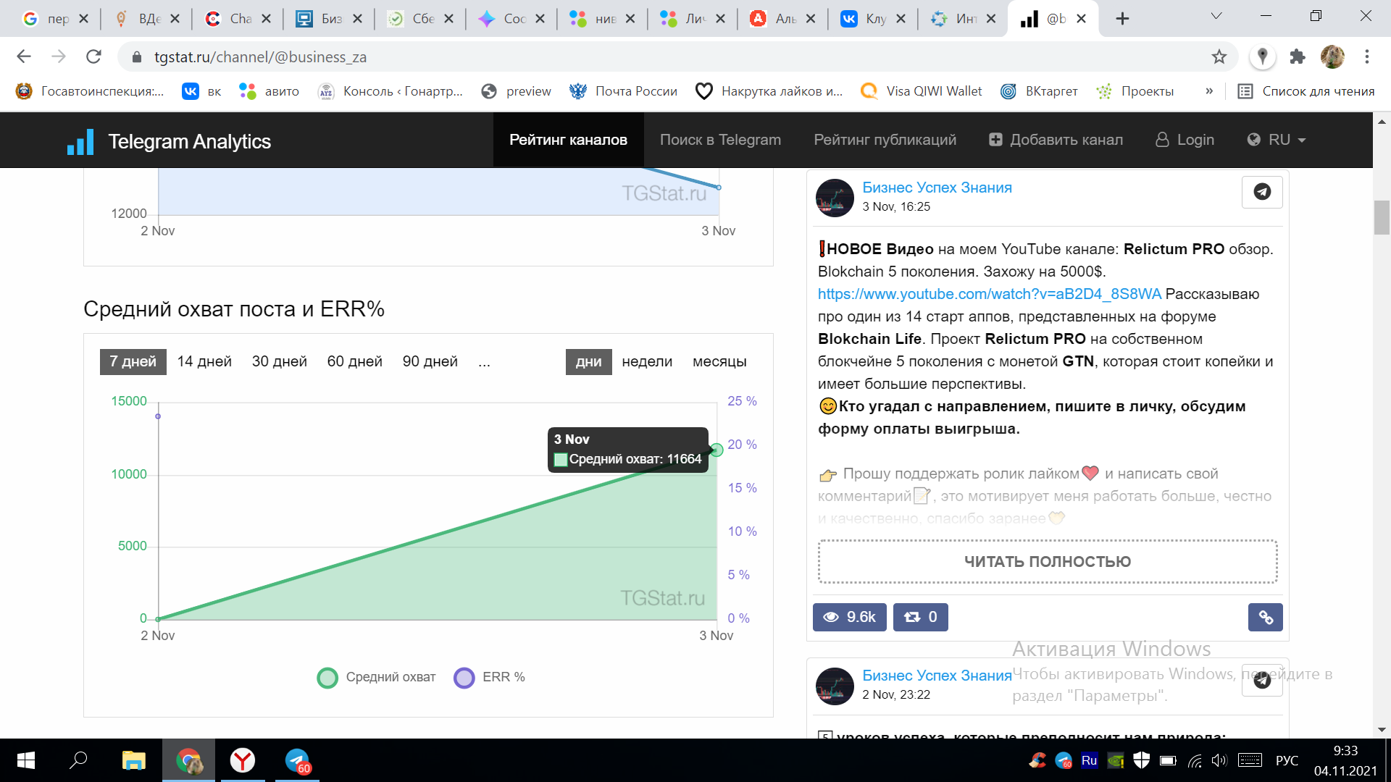Open the YouTube video link

[989, 294]
